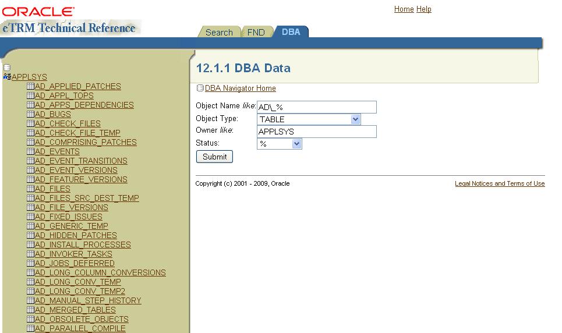This screenshot has height=333, width=562.
Task: Click the table icon beside AD_EVENT_VERSIONS
Action: [30, 170]
